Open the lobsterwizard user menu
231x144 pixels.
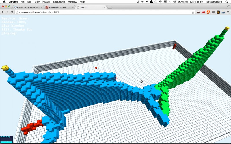[x=214, y=2]
